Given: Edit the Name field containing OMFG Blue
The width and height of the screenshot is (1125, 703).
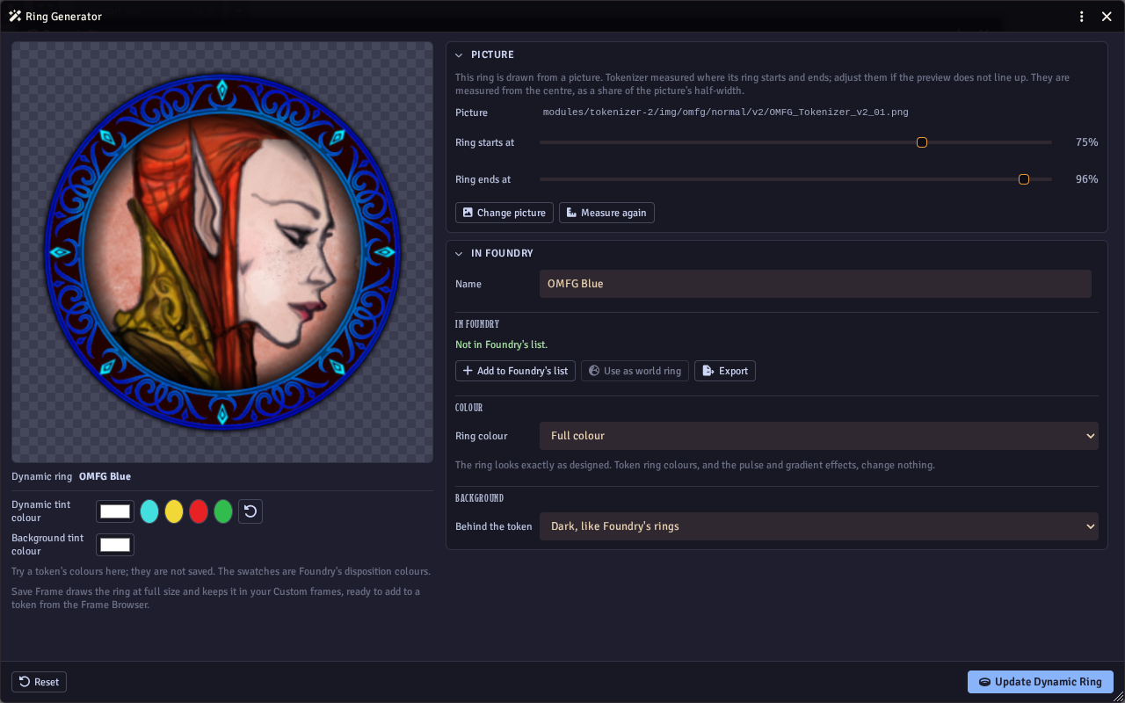Looking at the screenshot, I should click(x=816, y=284).
